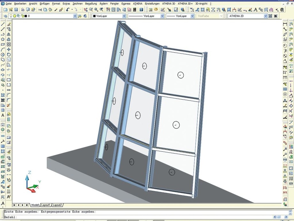This screenshot has width=294, height=221.
Task: Click the Circle draw tool
Action: 3,54
